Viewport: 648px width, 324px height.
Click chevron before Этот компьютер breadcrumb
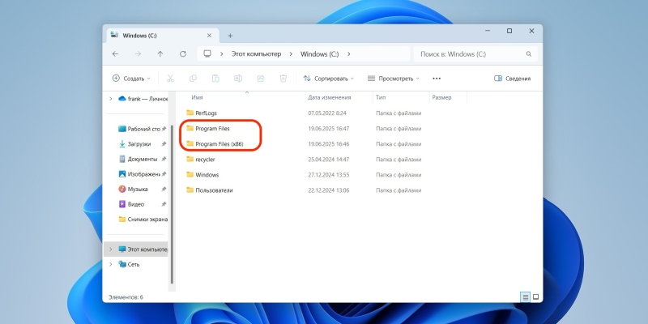(x=222, y=54)
